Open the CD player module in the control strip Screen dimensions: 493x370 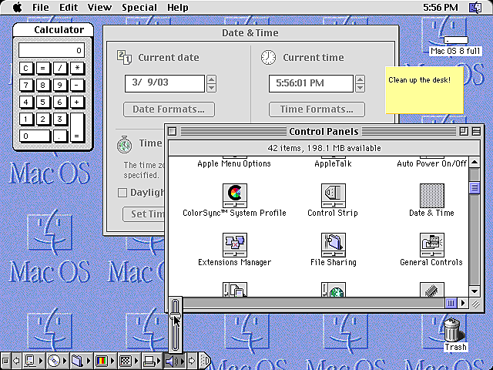(x=56, y=360)
